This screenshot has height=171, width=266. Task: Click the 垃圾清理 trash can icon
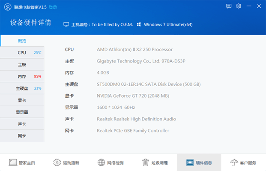(x=145, y=162)
